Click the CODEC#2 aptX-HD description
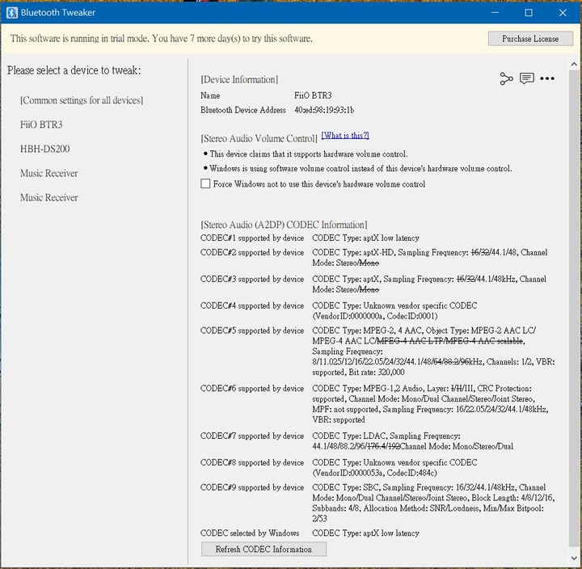The image size is (582, 569). coord(430,258)
